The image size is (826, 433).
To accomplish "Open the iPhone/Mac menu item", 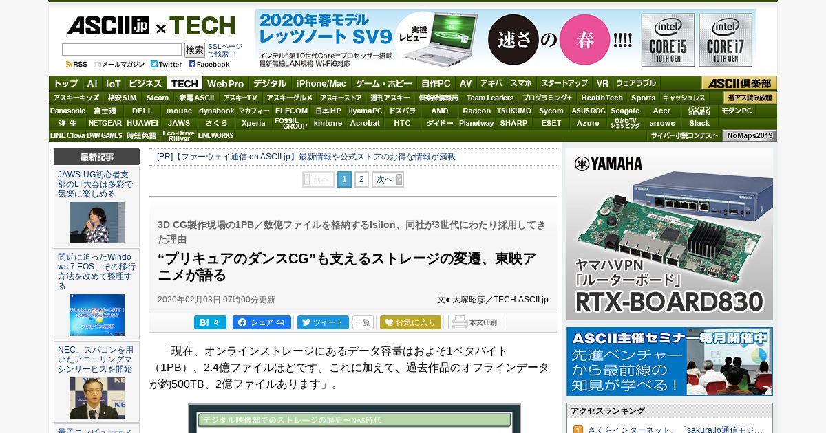I will (x=321, y=83).
